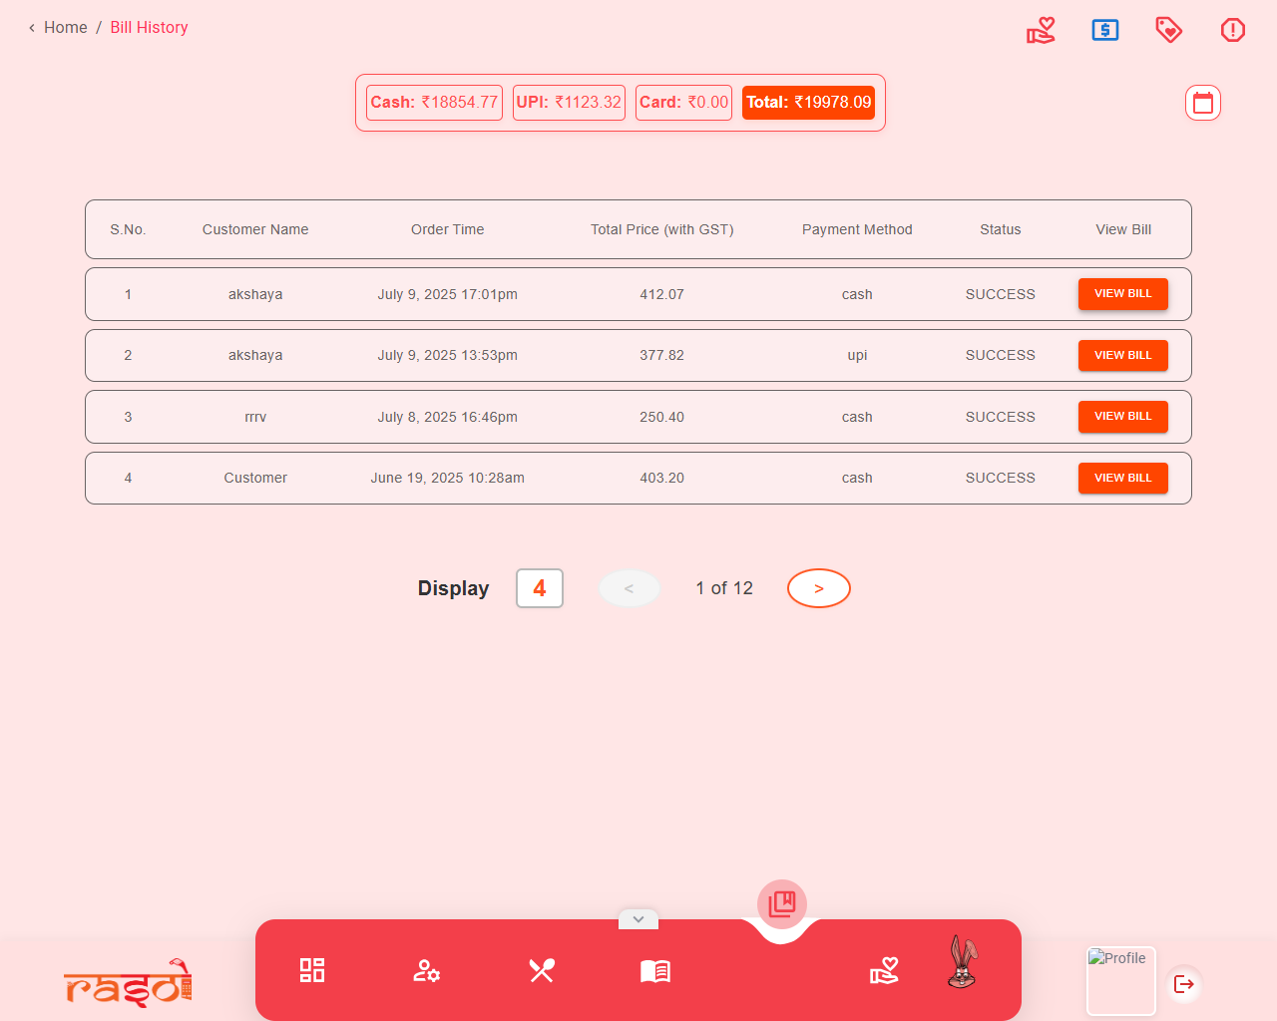Open the dollar bill icon at top
This screenshot has height=1021, width=1277.
point(1105,30)
